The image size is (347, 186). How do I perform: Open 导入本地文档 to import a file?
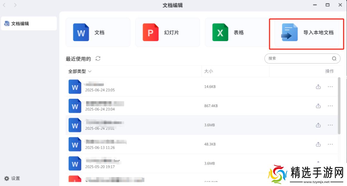[x=307, y=32]
